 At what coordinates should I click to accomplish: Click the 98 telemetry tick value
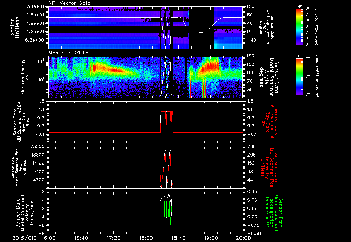coord(250,172)
